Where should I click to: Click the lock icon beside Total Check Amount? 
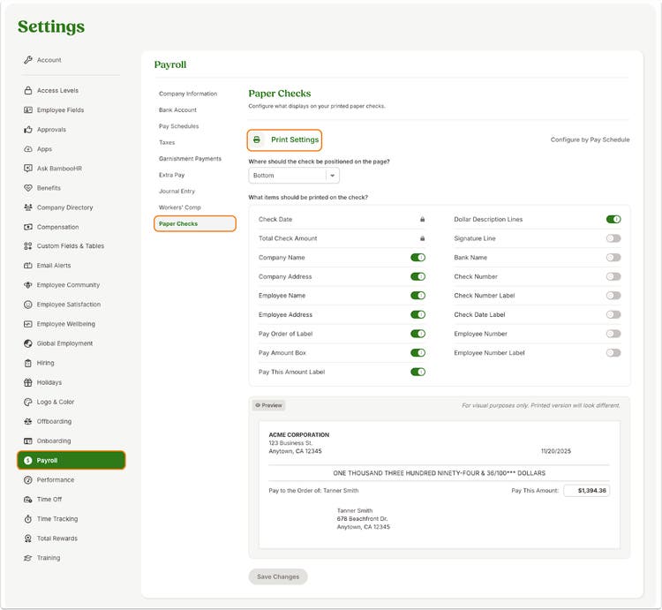point(422,238)
